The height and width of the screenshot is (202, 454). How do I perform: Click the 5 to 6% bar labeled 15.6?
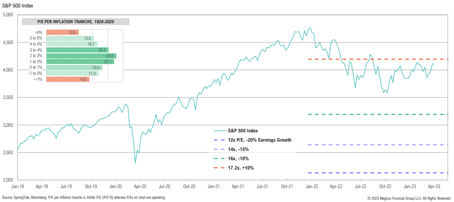(70, 38)
